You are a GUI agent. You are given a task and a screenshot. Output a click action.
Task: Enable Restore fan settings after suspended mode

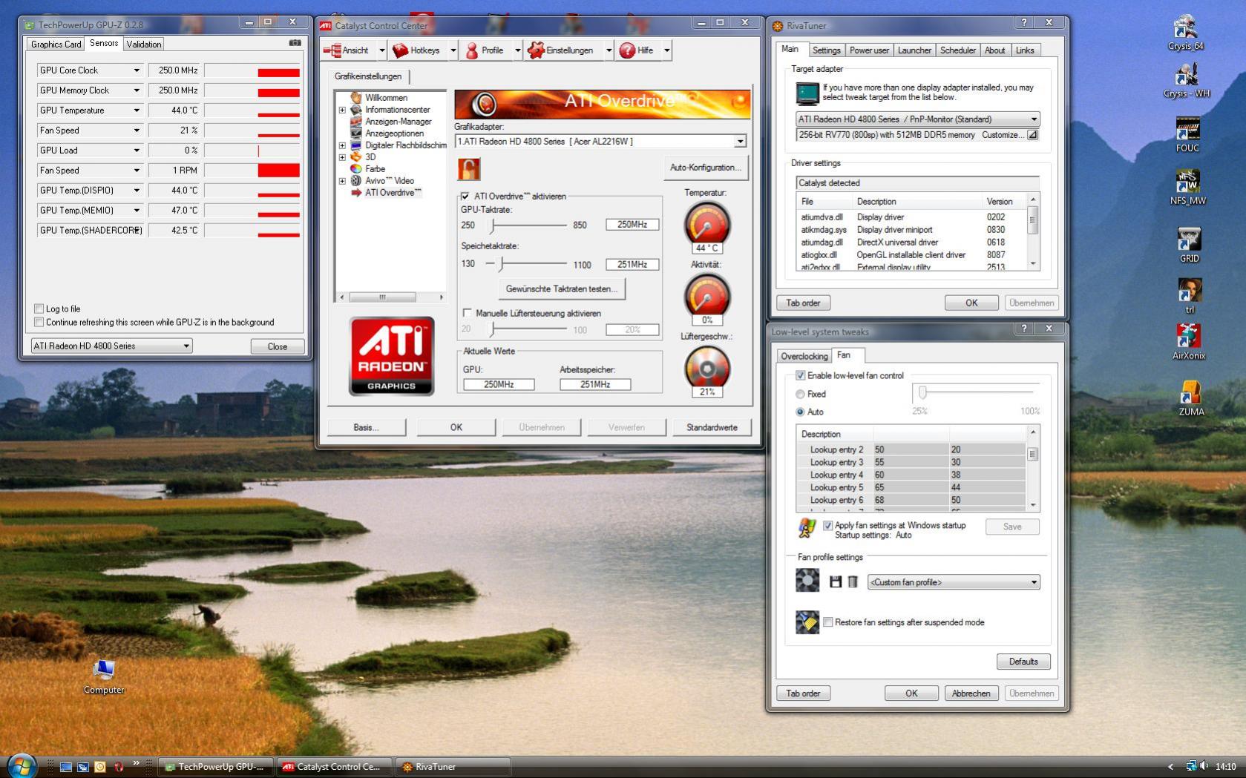coord(827,622)
